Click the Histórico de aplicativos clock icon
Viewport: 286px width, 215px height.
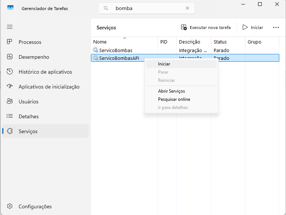tap(9, 71)
